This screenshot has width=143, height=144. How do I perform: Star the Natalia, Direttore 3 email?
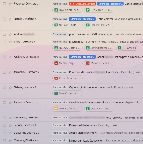pyautogui.click(x=10, y=88)
